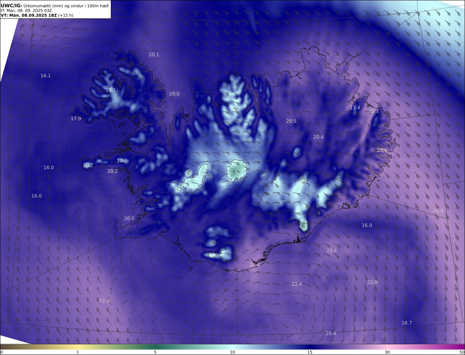Screen dimensions: 465x355
Task: Click the colorbar tick label 1
Action: [x=78, y=352]
